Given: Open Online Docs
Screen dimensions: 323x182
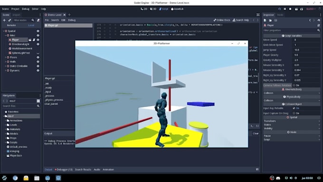Looking at the screenshot, I should pos(222,20).
